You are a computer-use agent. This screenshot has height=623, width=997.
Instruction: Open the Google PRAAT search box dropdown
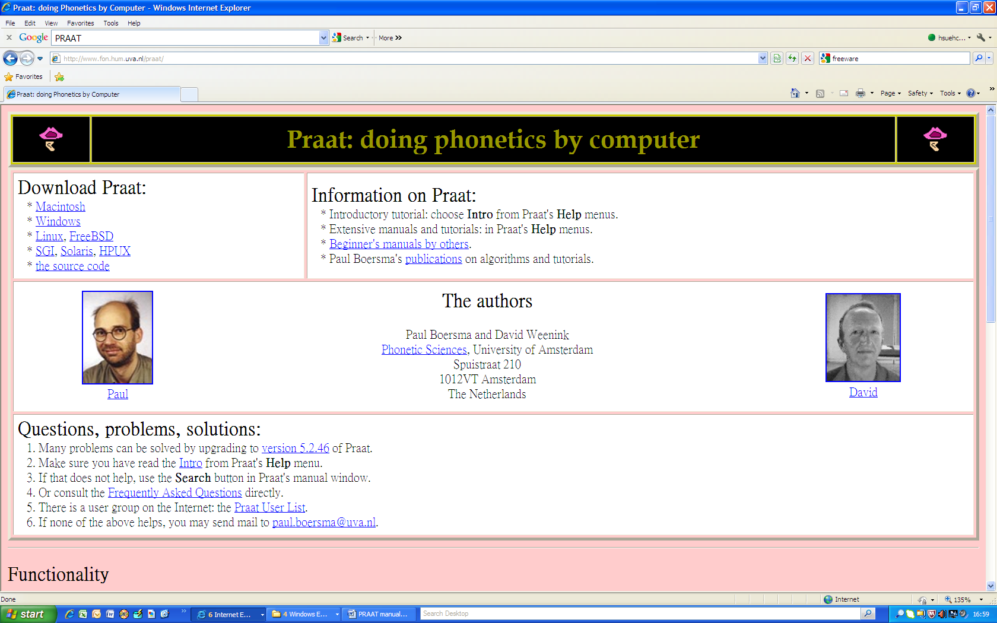323,37
